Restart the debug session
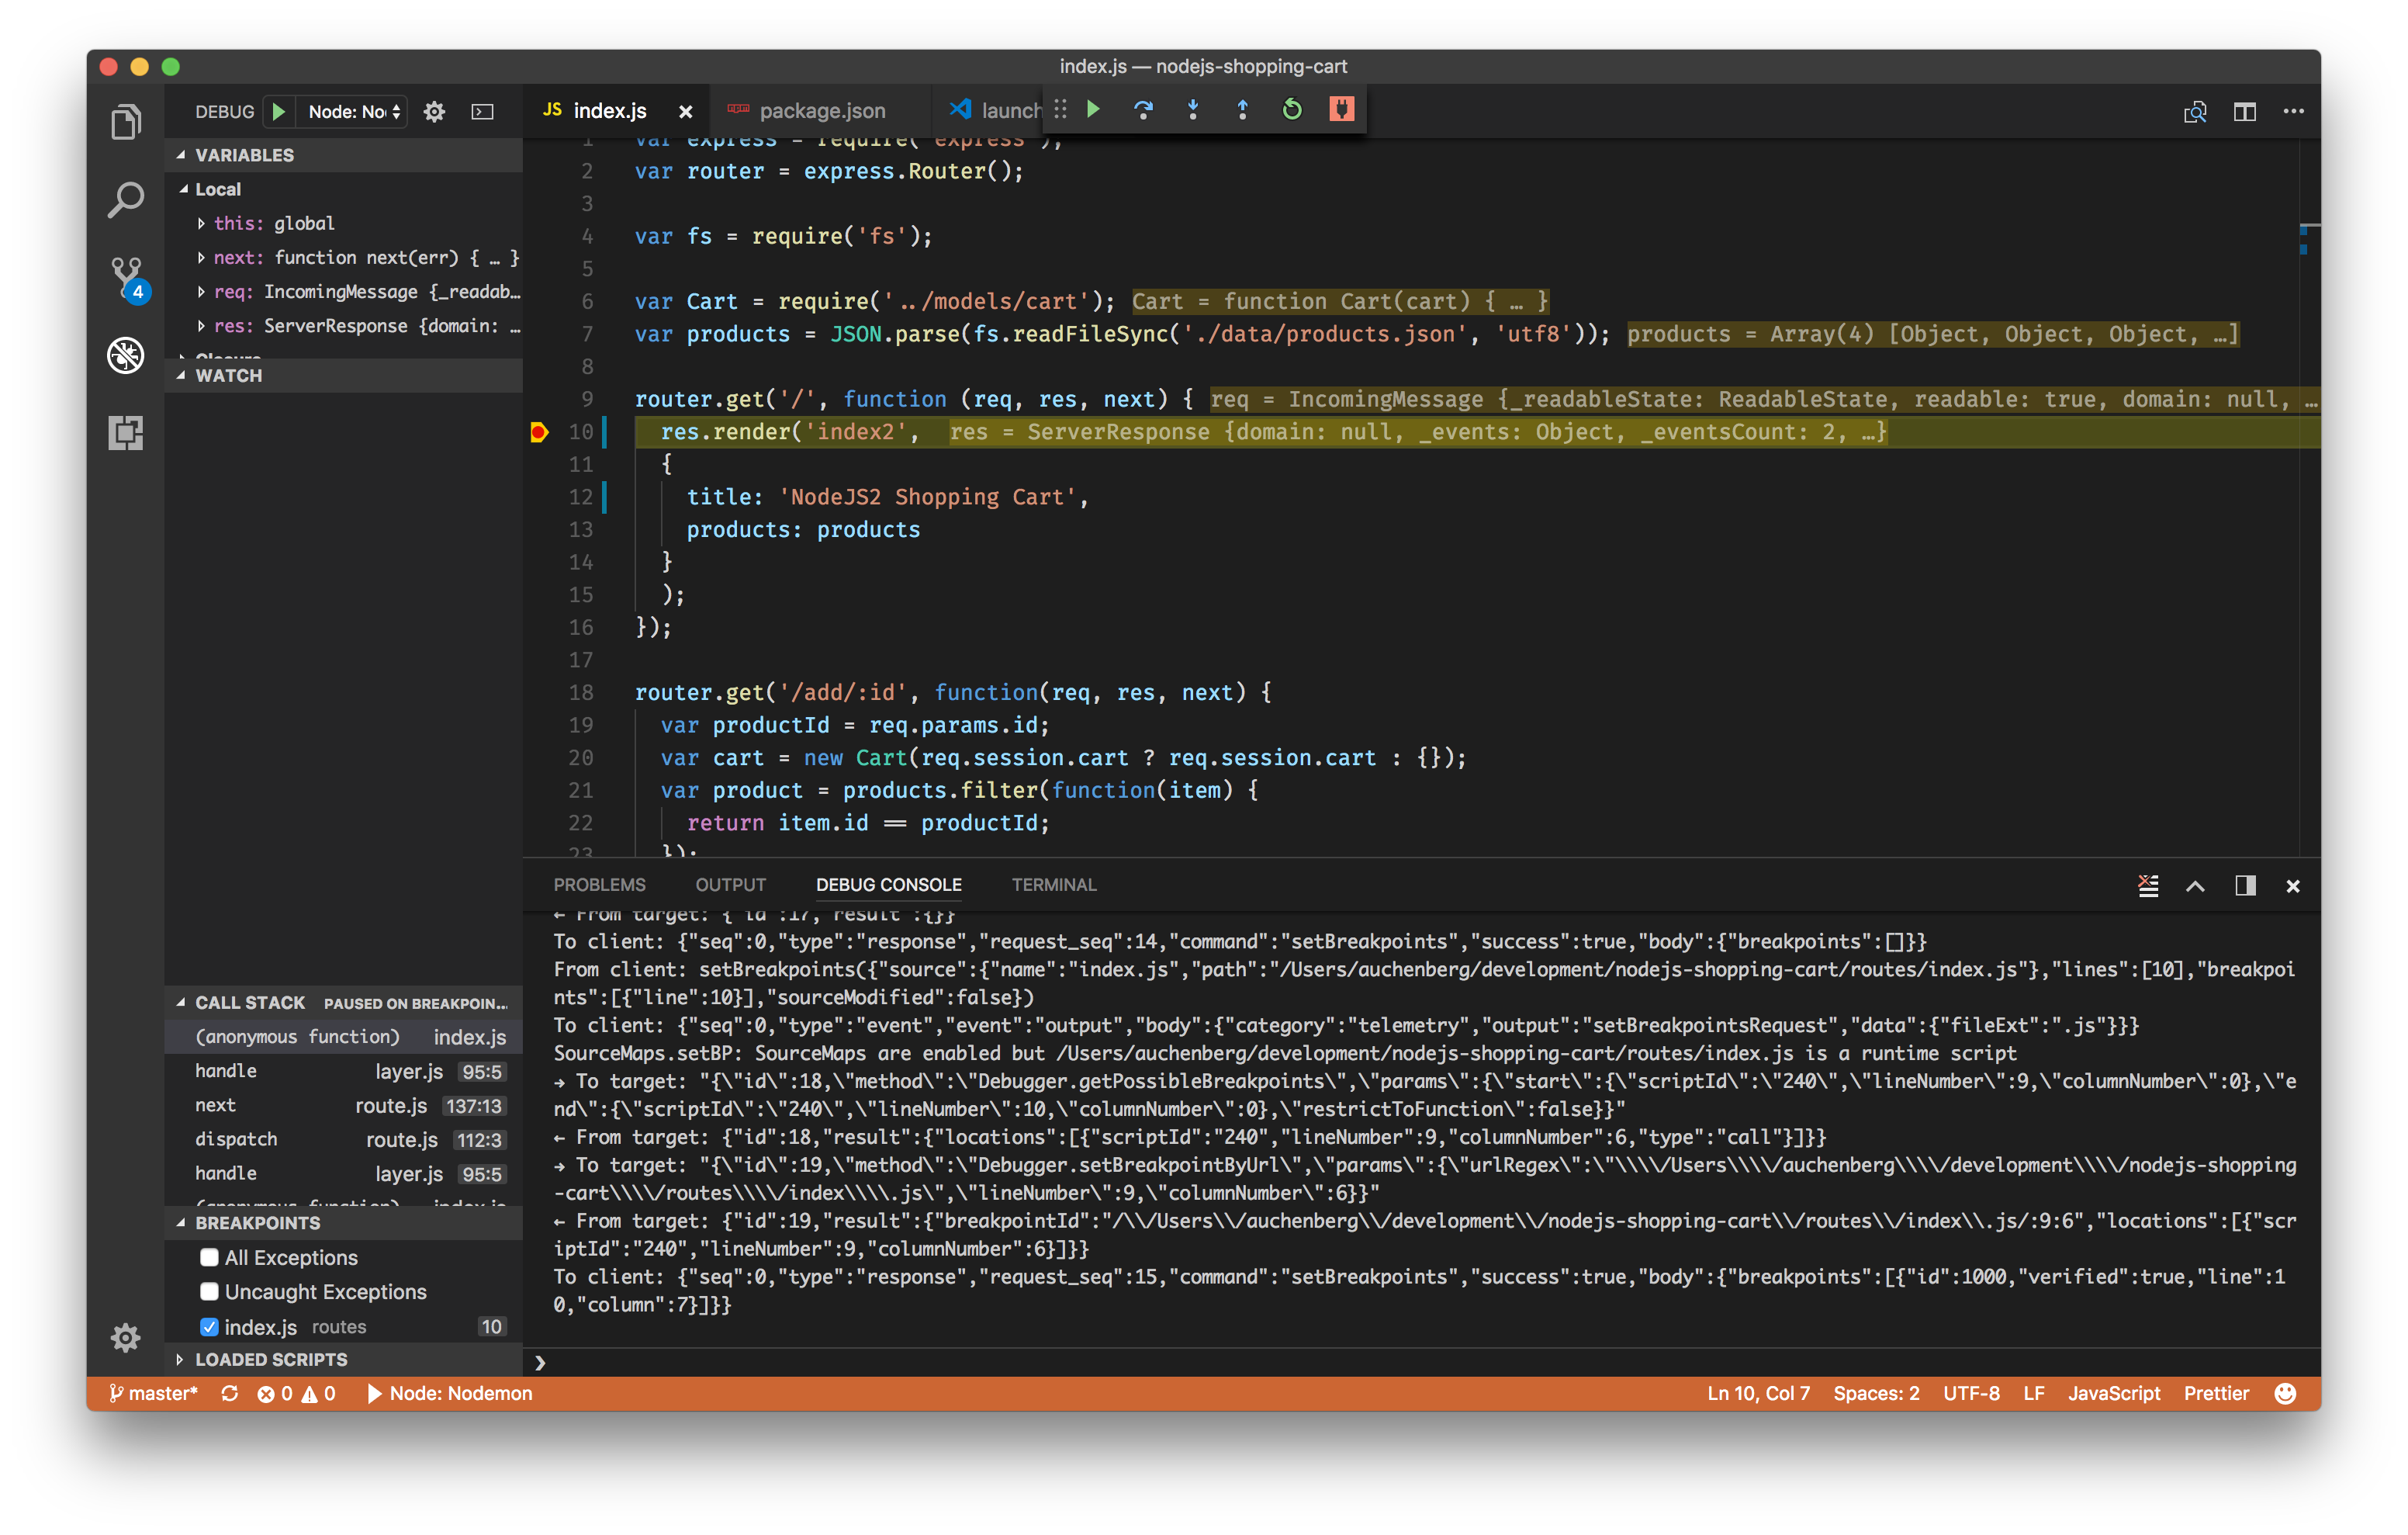The height and width of the screenshot is (1535, 2408). coord(1292,108)
